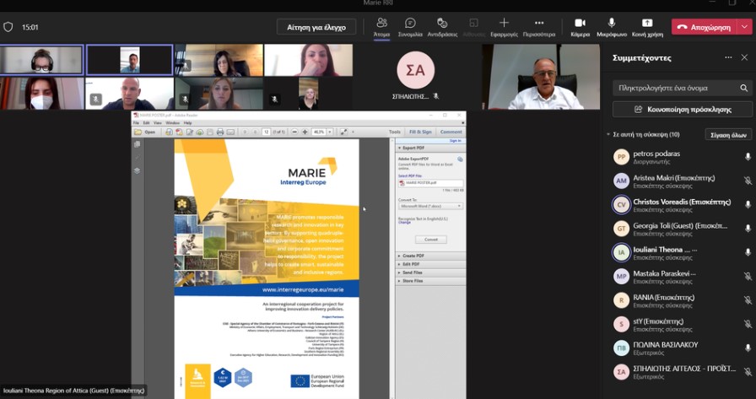Open the Συμμετέχοντες panel ellipsis options
Screen dimensions: 756x399
click(728, 57)
